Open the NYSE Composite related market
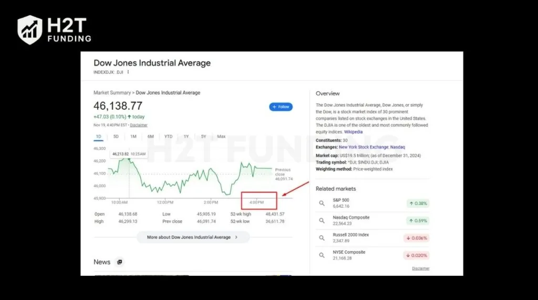The height and width of the screenshot is (300, 538). (x=373, y=255)
